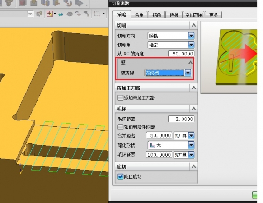The width and height of the screenshot is (263, 203).
Task: Click the 切削参数 dialog title
Action: click(121, 3)
